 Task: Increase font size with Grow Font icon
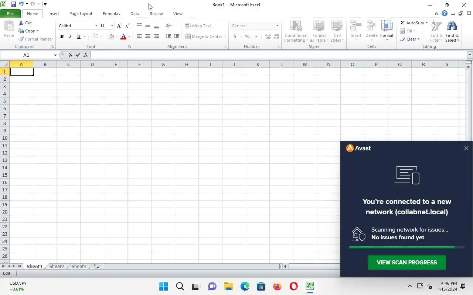(x=119, y=26)
